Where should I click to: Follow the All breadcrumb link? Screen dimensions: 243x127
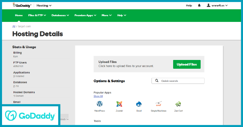coord(14,26)
